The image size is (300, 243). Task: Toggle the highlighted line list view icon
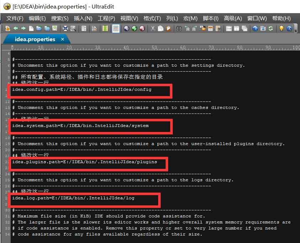116,29
